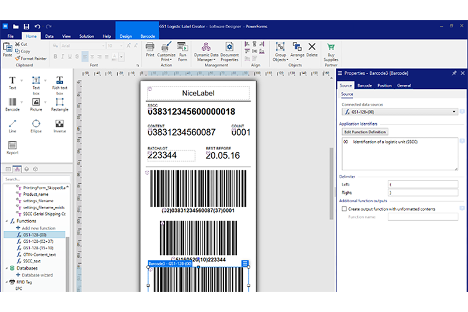
Task: Click Edit Function Definition button
Action: point(364,131)
